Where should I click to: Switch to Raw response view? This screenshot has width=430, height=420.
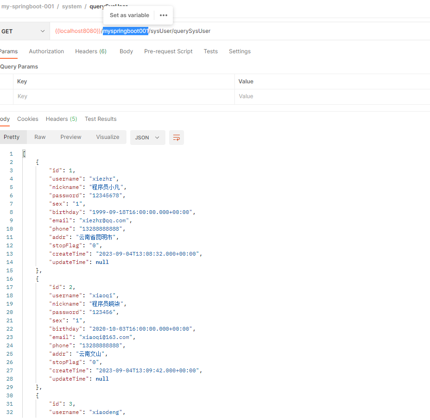[x=40, y=137]
